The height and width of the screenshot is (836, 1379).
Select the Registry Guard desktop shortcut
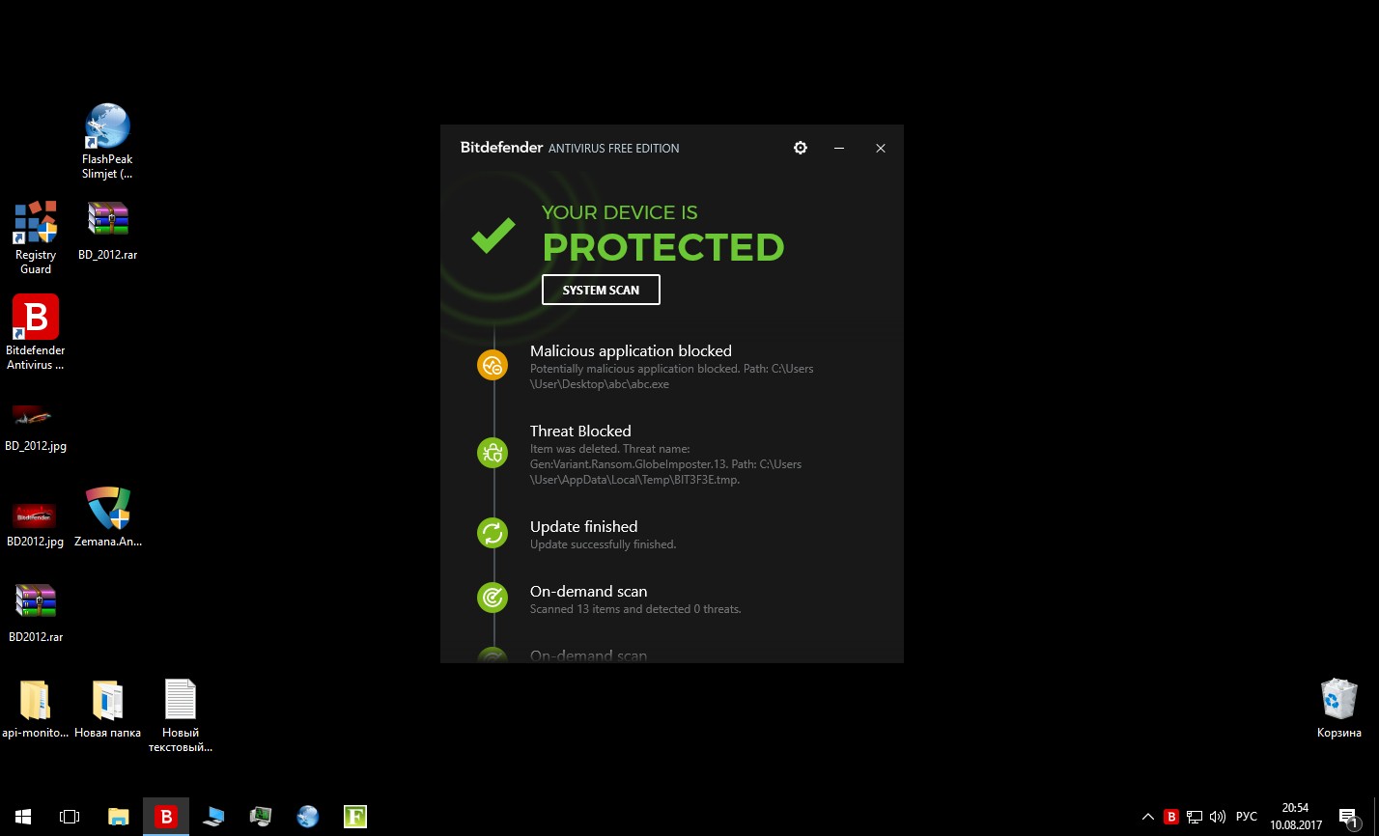(36, 237)
